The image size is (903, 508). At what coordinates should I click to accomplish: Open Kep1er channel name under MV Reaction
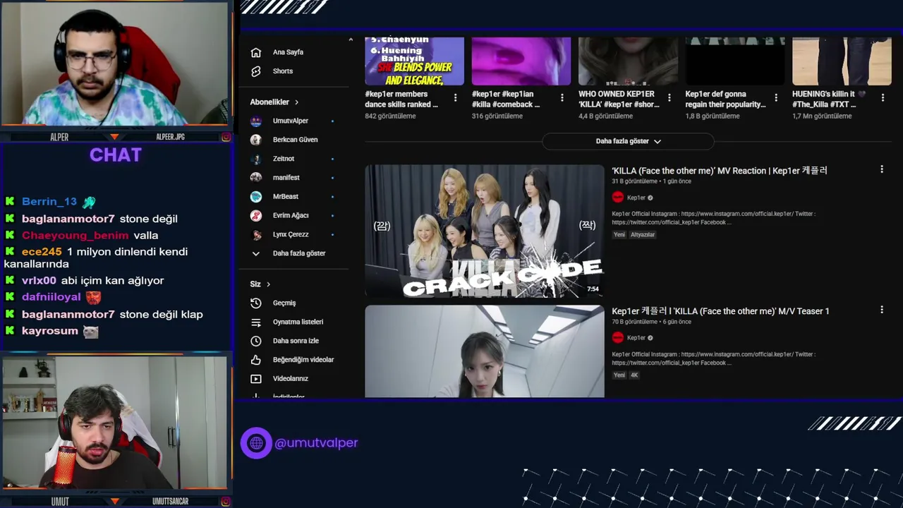pyautogui.click(x=636, y=198)
